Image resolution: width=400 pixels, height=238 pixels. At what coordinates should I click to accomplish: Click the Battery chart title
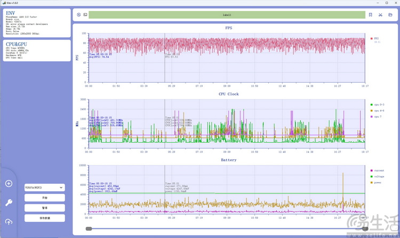click(x=229, y=160)
